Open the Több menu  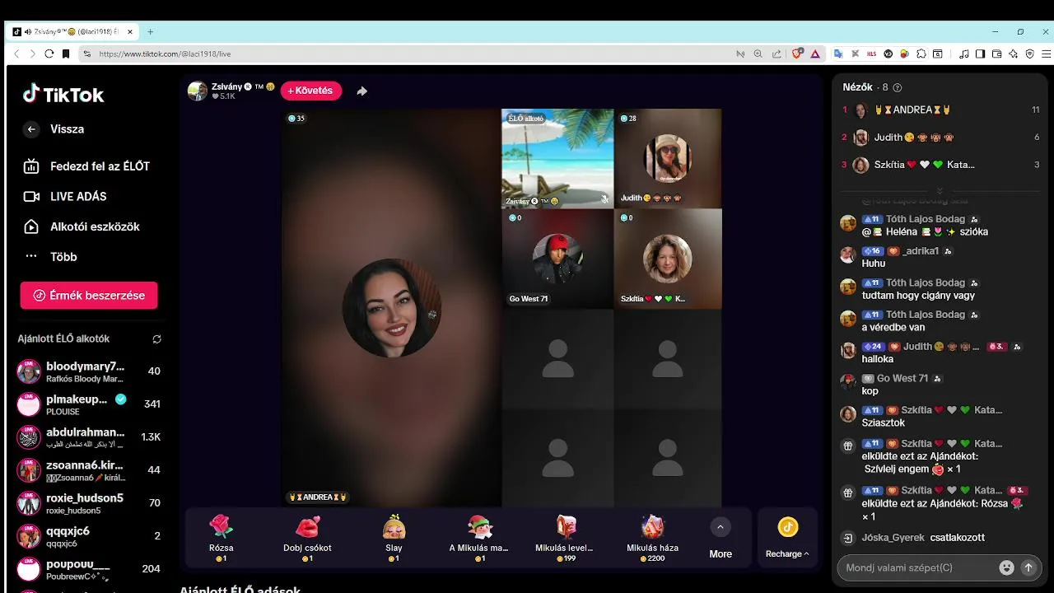51,257
